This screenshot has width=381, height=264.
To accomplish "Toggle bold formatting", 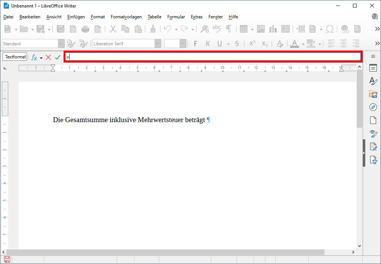I will click(195, 43).
